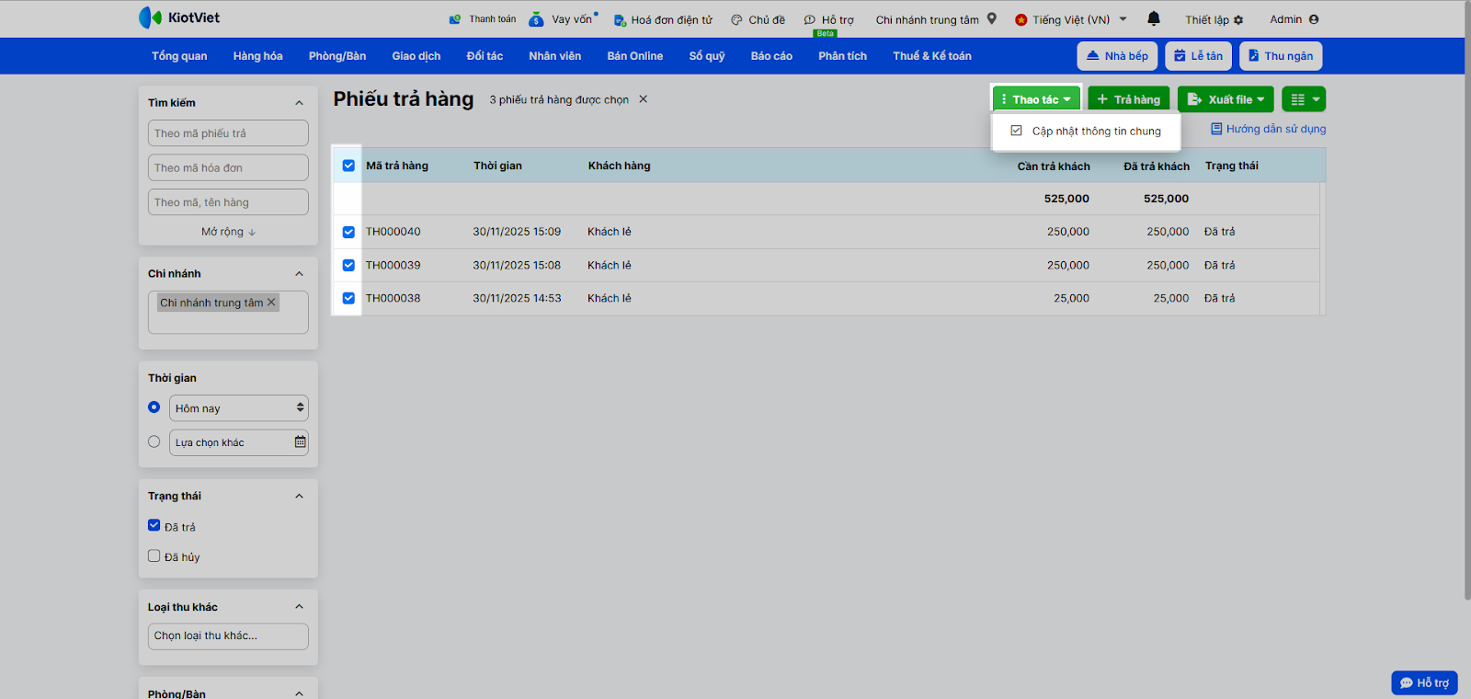The width and height of the screenshot is (1471, 699).
Task: Click the notification bell icon
Action: pyautogui.click(x=1154, y=18)
